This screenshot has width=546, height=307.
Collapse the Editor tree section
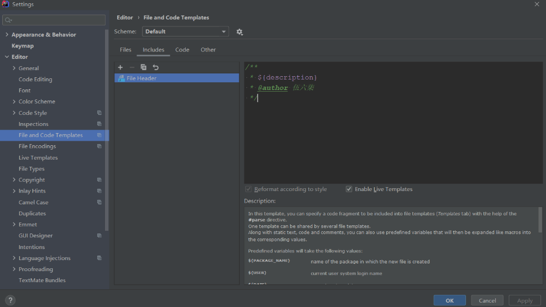7,57
